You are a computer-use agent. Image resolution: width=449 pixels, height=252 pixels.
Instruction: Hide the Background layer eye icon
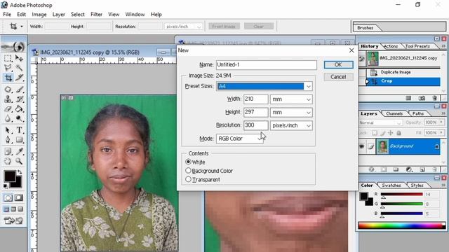click(x=362, y=146)
